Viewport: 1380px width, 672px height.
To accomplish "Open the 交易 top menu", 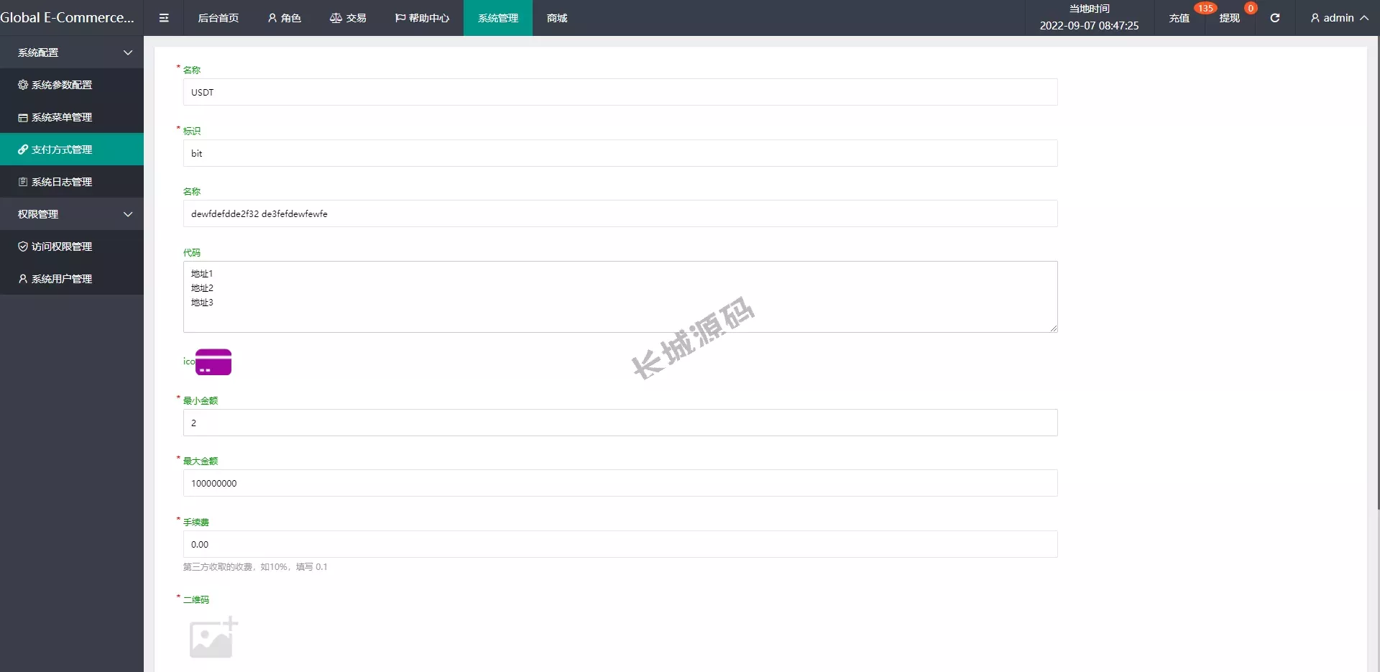I will point(348,18).
